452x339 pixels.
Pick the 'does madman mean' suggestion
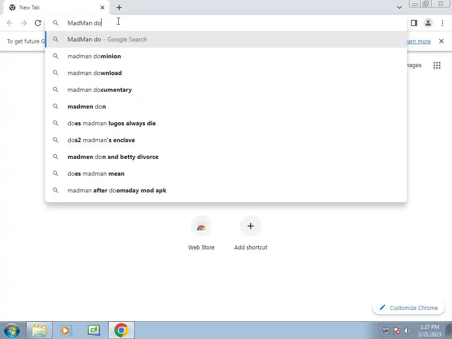[x=226, y=173]
